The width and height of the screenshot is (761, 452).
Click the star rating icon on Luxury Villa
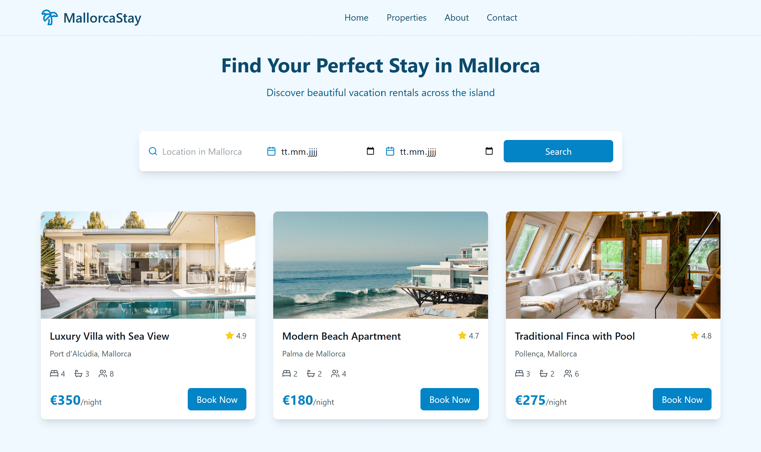tap(230, 336)
